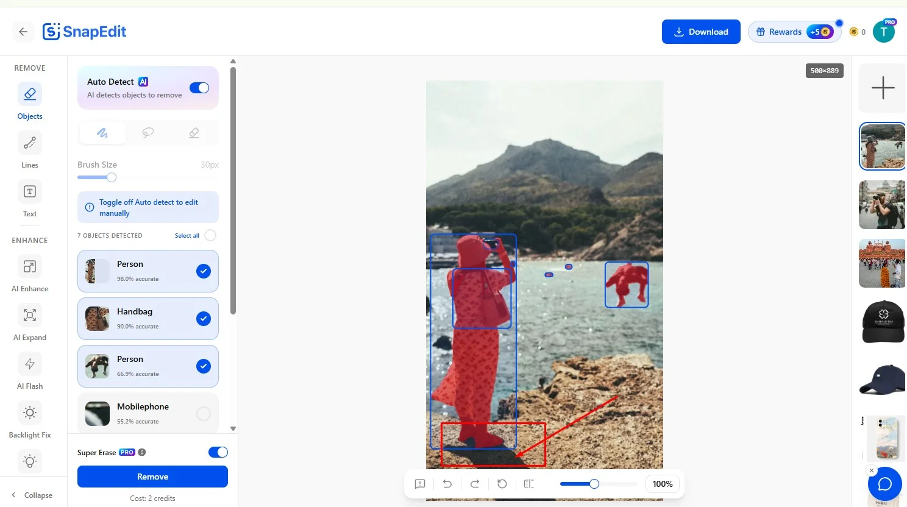The width and height of the screenshot is (907, 507).
Task: Click the 100% zoom value box
Action: [663, 484]
